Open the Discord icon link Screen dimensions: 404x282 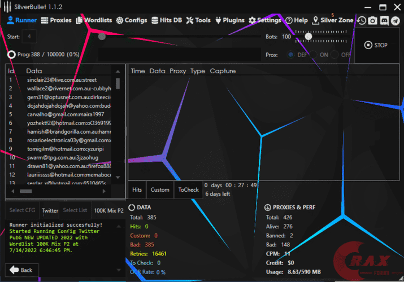click(x=384, y=20)
